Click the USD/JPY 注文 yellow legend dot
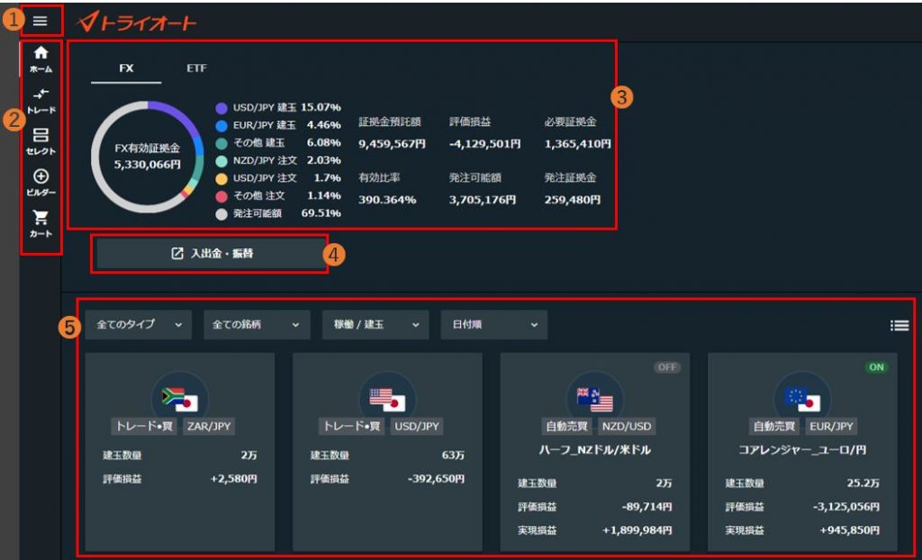This screenshot has height=560, width=922. (221, 179)
